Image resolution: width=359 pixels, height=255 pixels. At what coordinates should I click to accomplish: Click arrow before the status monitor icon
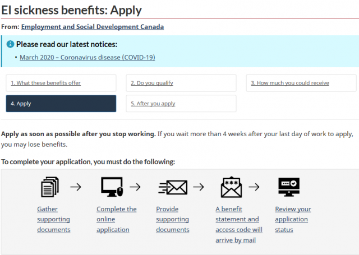[254, 187]
